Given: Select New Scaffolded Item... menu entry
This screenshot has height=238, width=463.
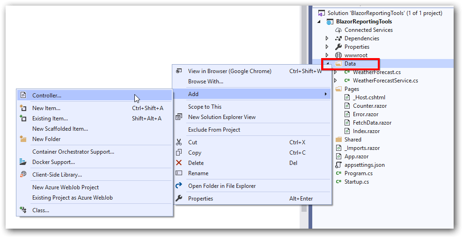Looking at the screenshot, I should [60, 129].
